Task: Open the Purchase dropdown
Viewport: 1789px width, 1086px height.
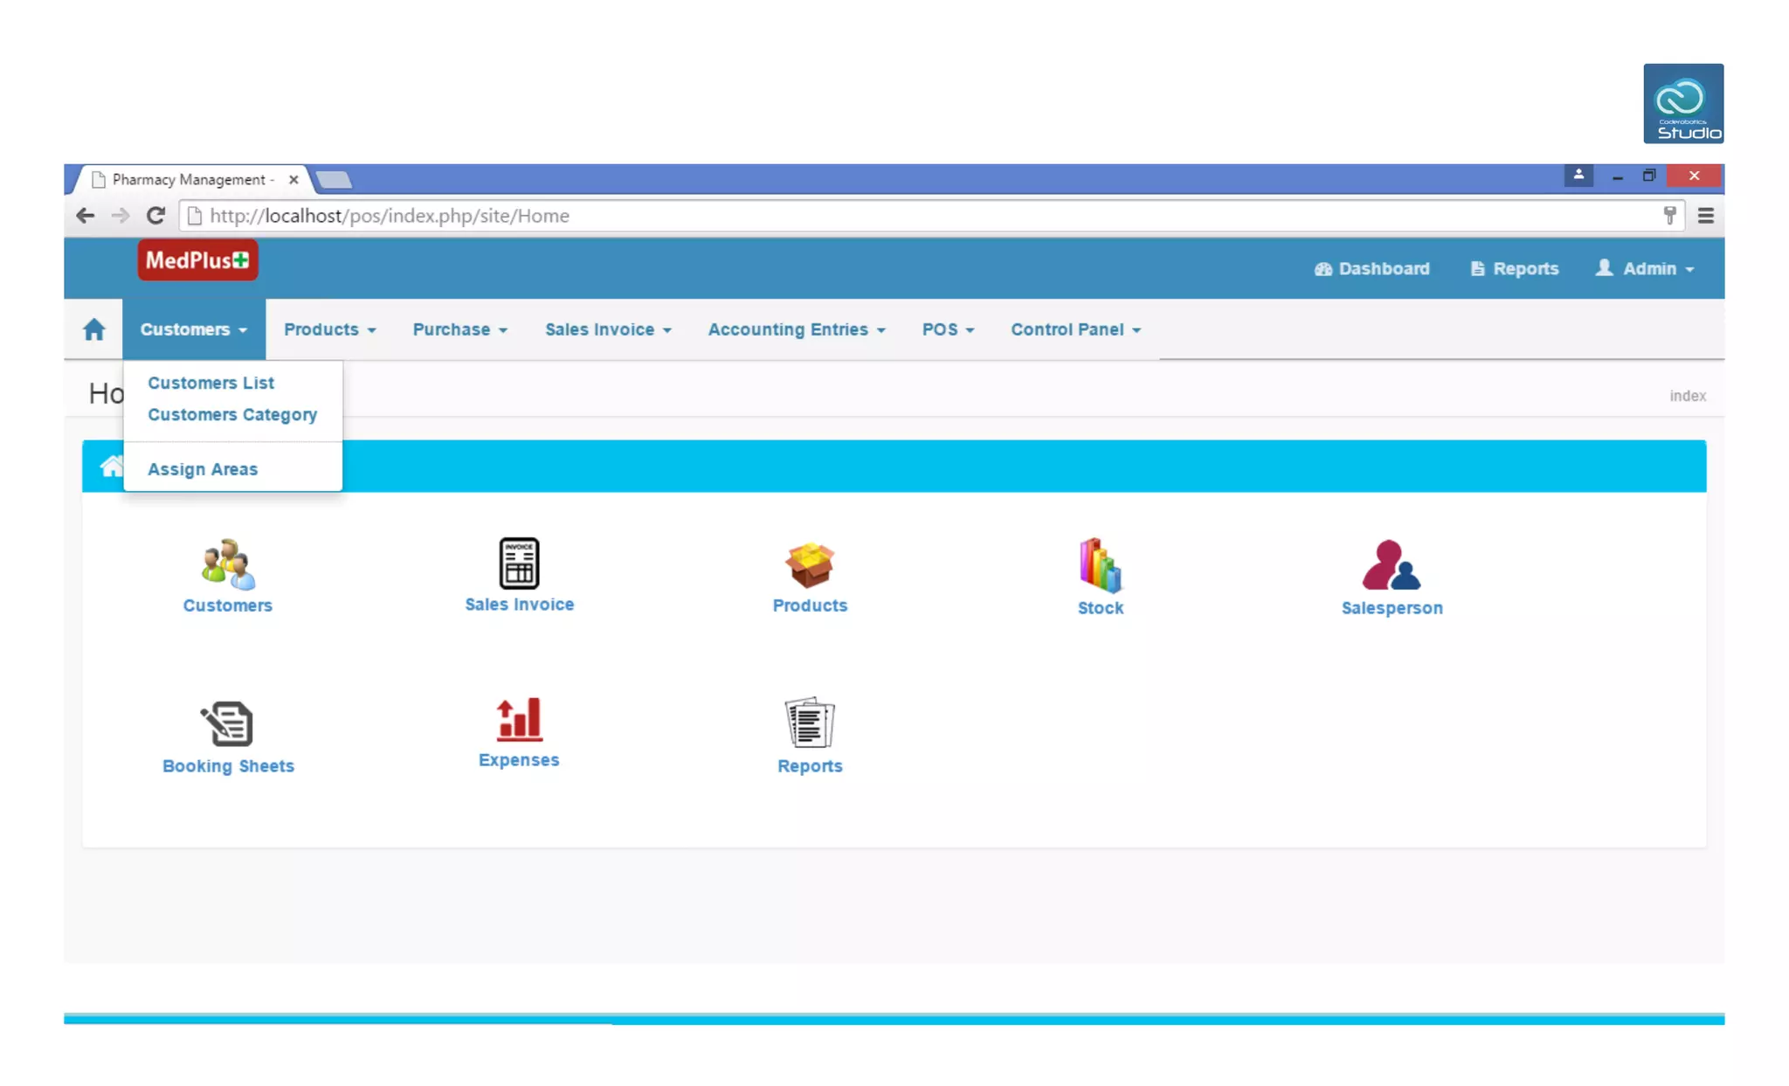Action: [459, 329]
